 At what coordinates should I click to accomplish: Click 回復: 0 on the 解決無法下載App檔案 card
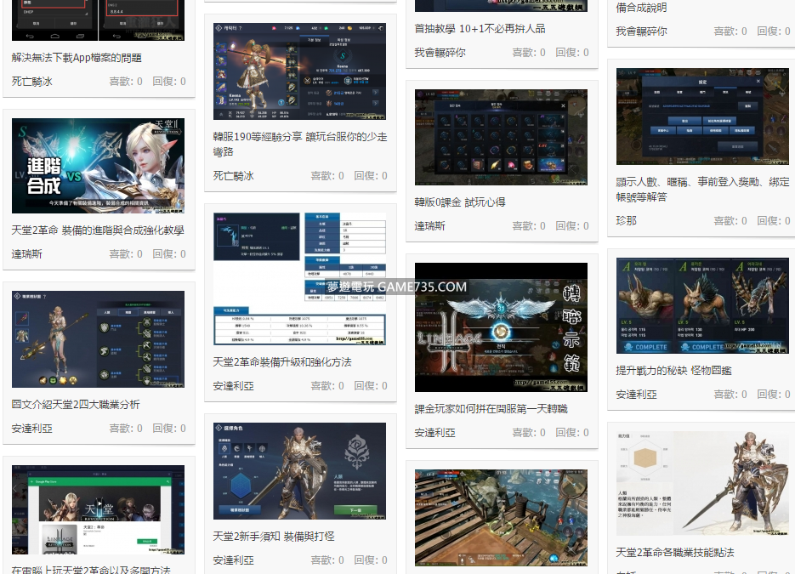pyautogui.click(x=169, y=81)
